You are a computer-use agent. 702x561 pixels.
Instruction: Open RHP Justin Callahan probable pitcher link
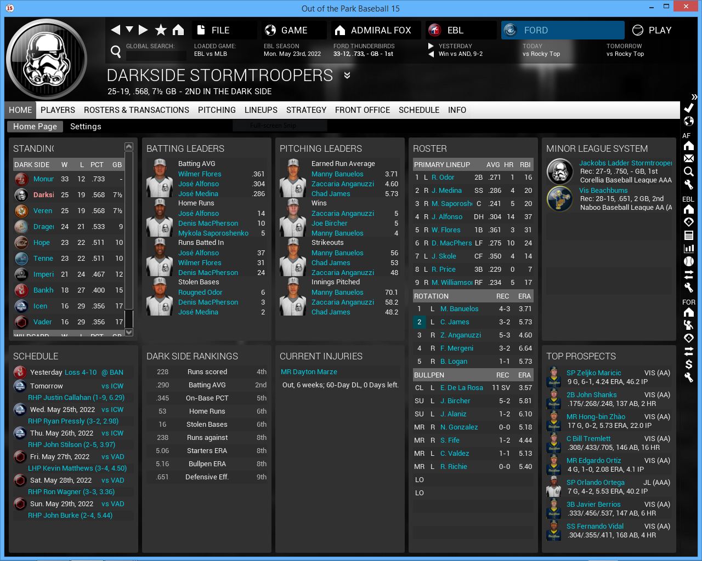(x=76, y=398)
